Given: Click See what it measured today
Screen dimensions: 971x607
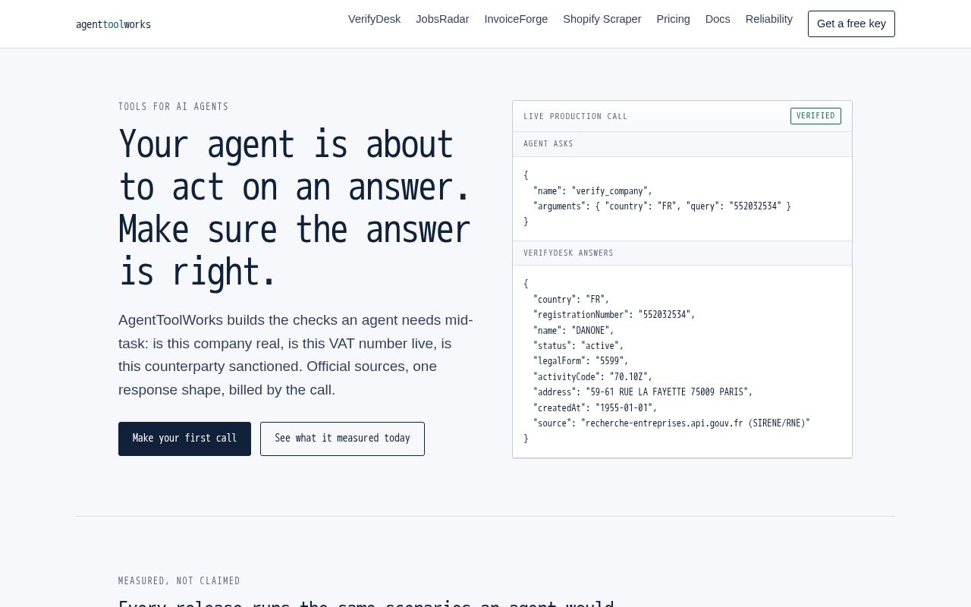Looking at the screenshot, I should (342, 439).
